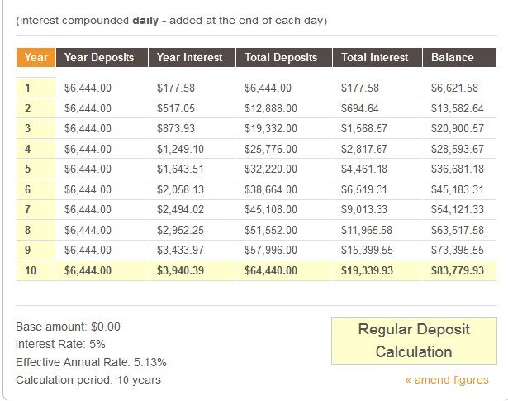Click the Effective Annual Rate 5.13% text

coord(91,362)
